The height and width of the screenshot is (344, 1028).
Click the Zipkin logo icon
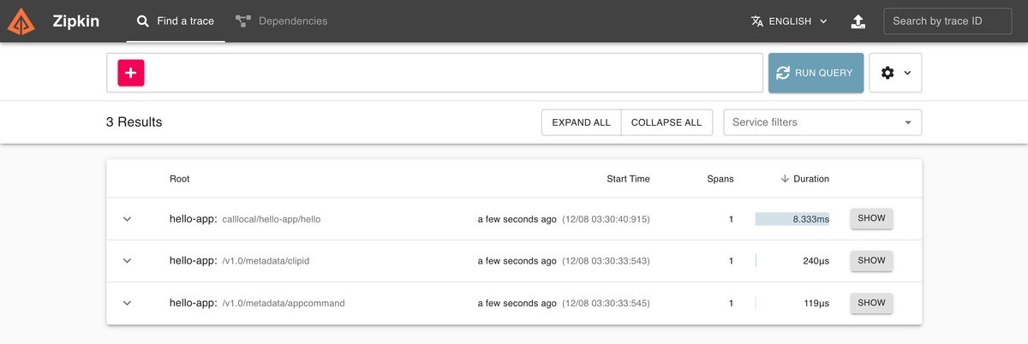[x=21, y=21]
